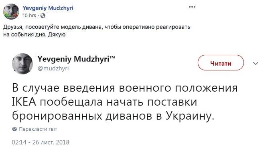Click the word IKEA in the tweet
The width and height of the screenshot is (270, 150).
[24, 102]
